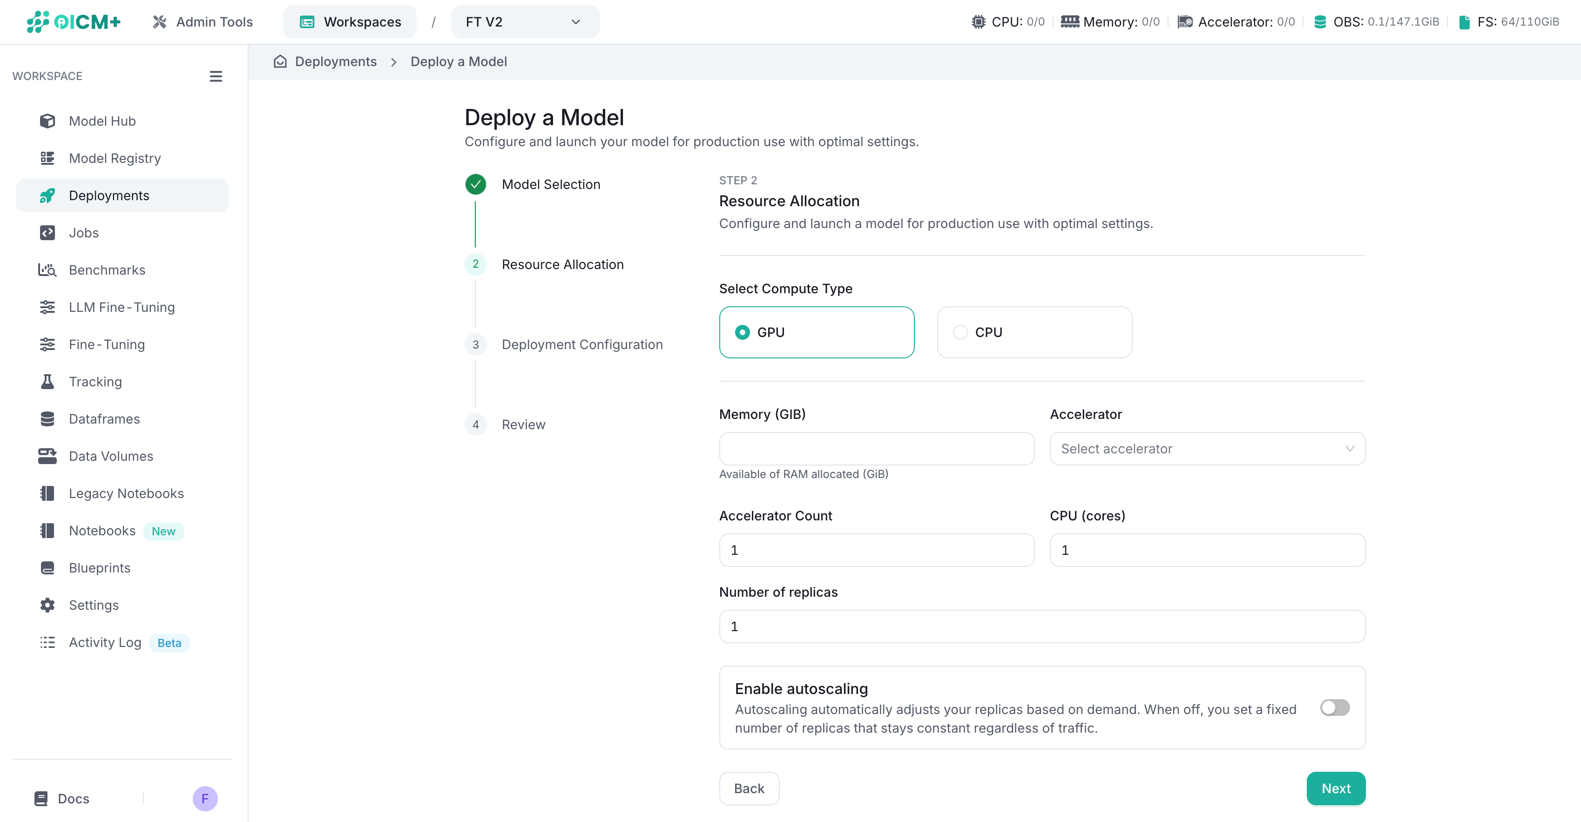
Task: Click the OICM+ logo
Action: click(74, 22)
